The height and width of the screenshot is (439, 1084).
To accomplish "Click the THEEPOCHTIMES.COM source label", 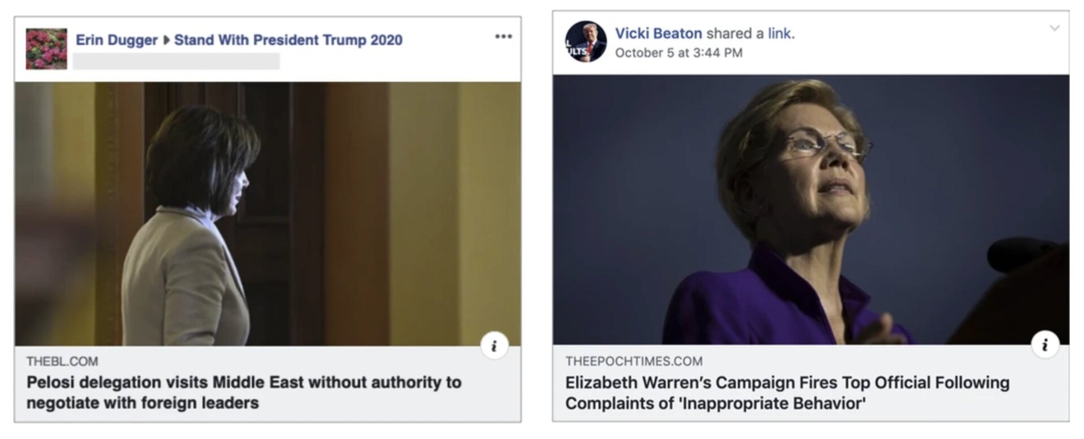I will tap(634, 361).
